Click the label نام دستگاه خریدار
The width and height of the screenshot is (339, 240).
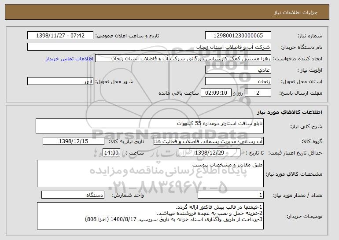coord(302,47)
